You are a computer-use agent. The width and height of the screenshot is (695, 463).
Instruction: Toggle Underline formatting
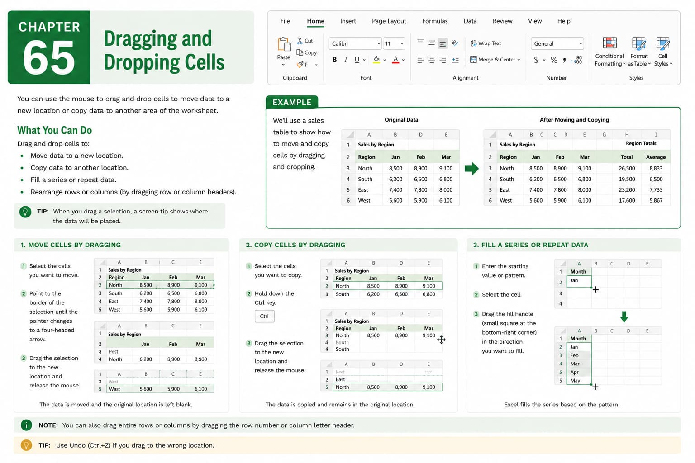(357, 60)
